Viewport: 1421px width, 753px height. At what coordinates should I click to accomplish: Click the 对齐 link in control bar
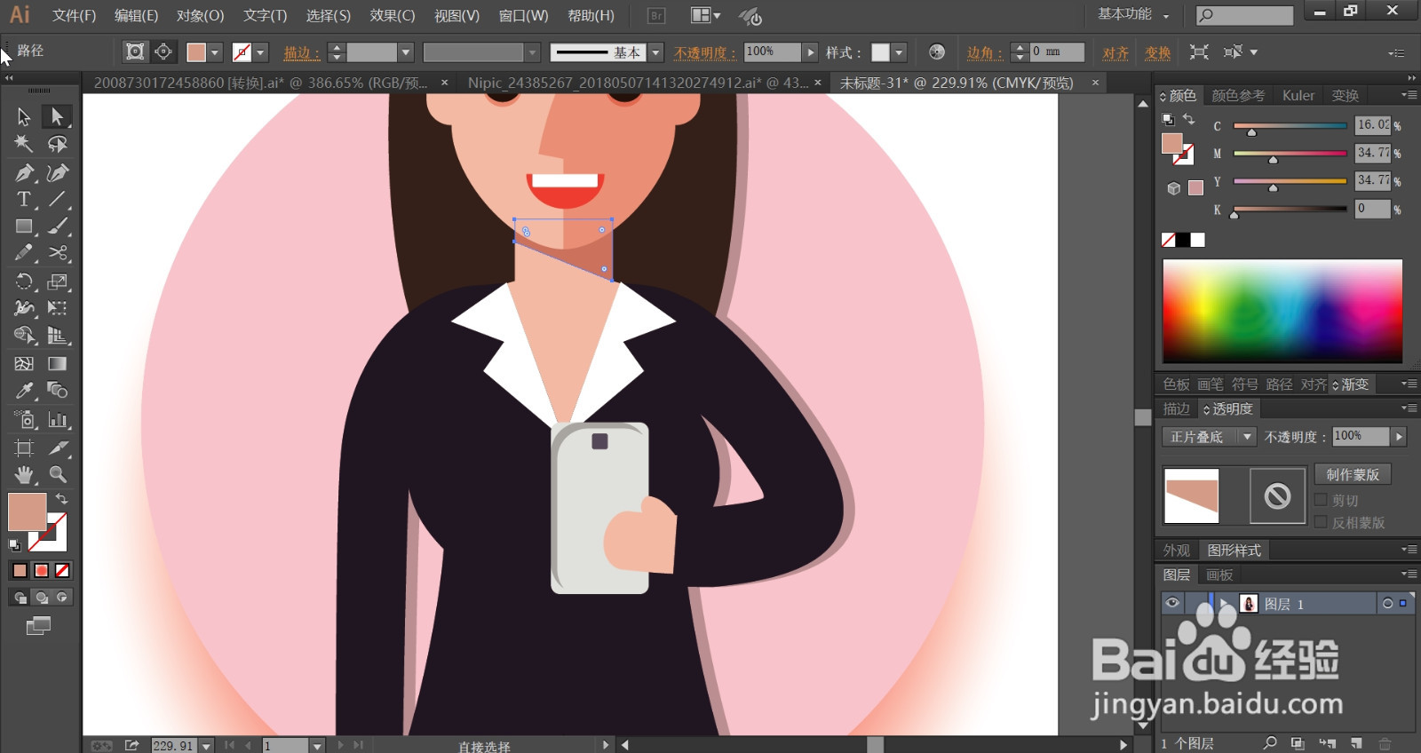tap(1115, 52)
